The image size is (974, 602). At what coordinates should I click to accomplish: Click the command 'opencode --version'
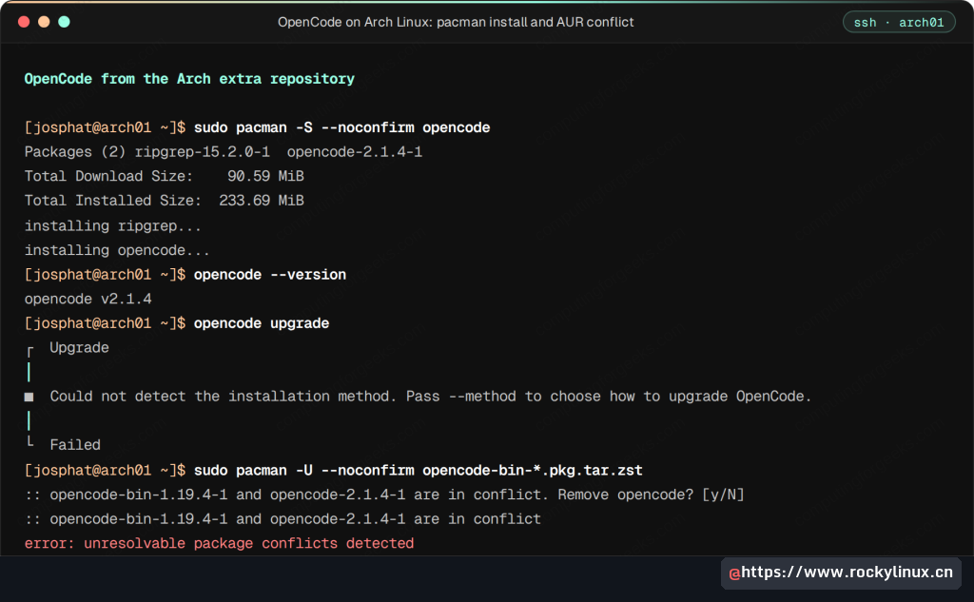(x=269, y=274)
